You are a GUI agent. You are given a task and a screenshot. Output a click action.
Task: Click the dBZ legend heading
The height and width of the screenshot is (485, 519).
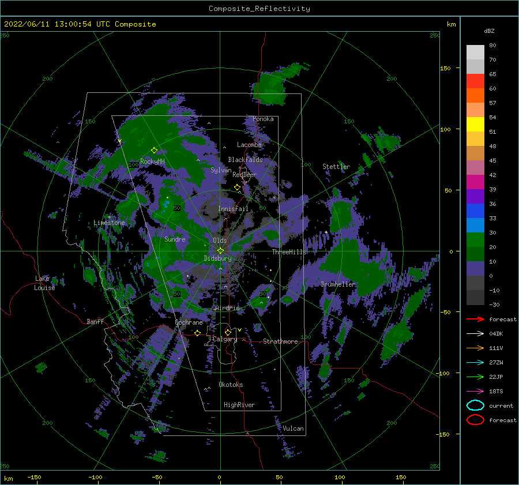point(489,31)
